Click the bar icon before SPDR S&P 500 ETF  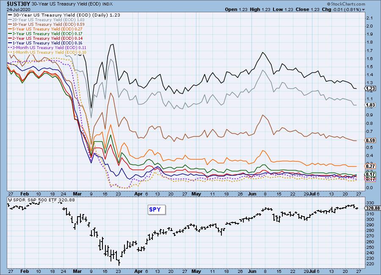click(10, 200)
